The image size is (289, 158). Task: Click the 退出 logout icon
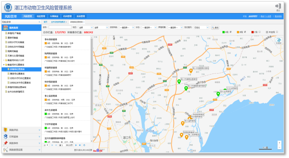click(x=278, y=6)
